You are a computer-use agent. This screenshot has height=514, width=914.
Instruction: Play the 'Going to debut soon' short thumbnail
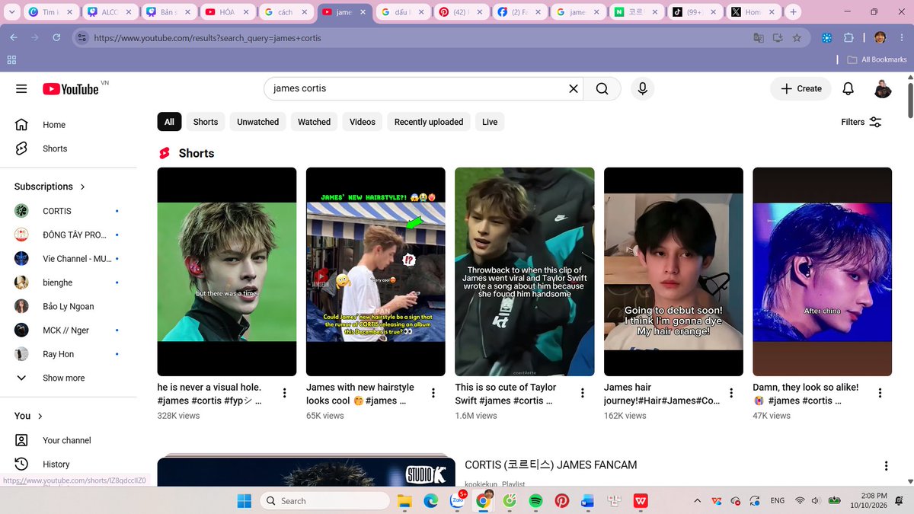tap(673, 272)
